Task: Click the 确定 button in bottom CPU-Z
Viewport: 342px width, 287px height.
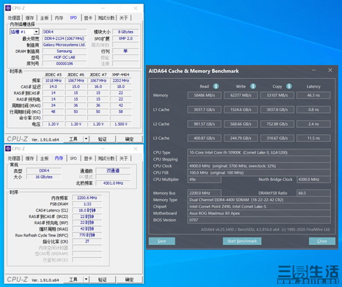Action: 129,280
